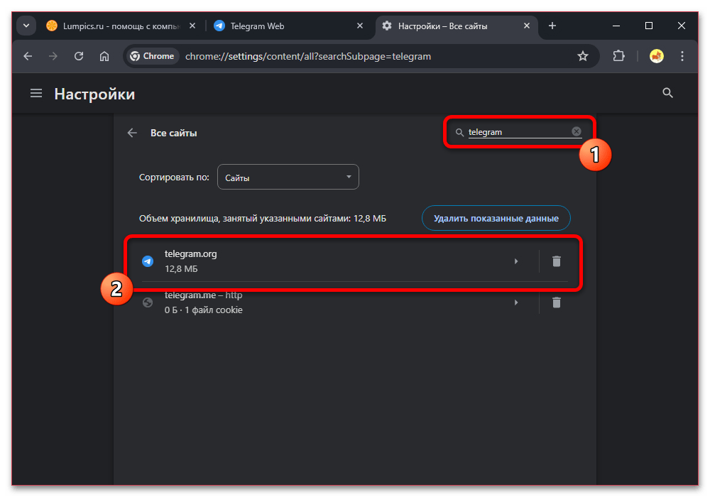
Task: Expand telegram.org site details arrow
Action: [515, 261]
